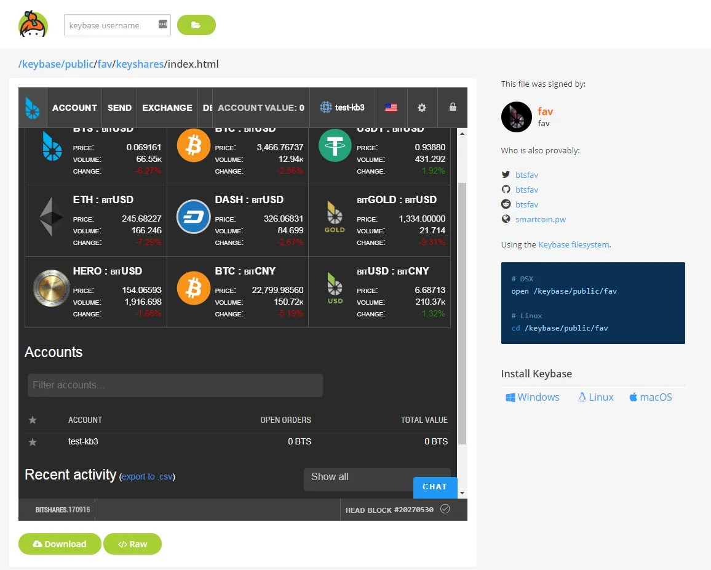Screen dimensions: 711x570
Task: Click Windows install link
Action: click(533, 397)
